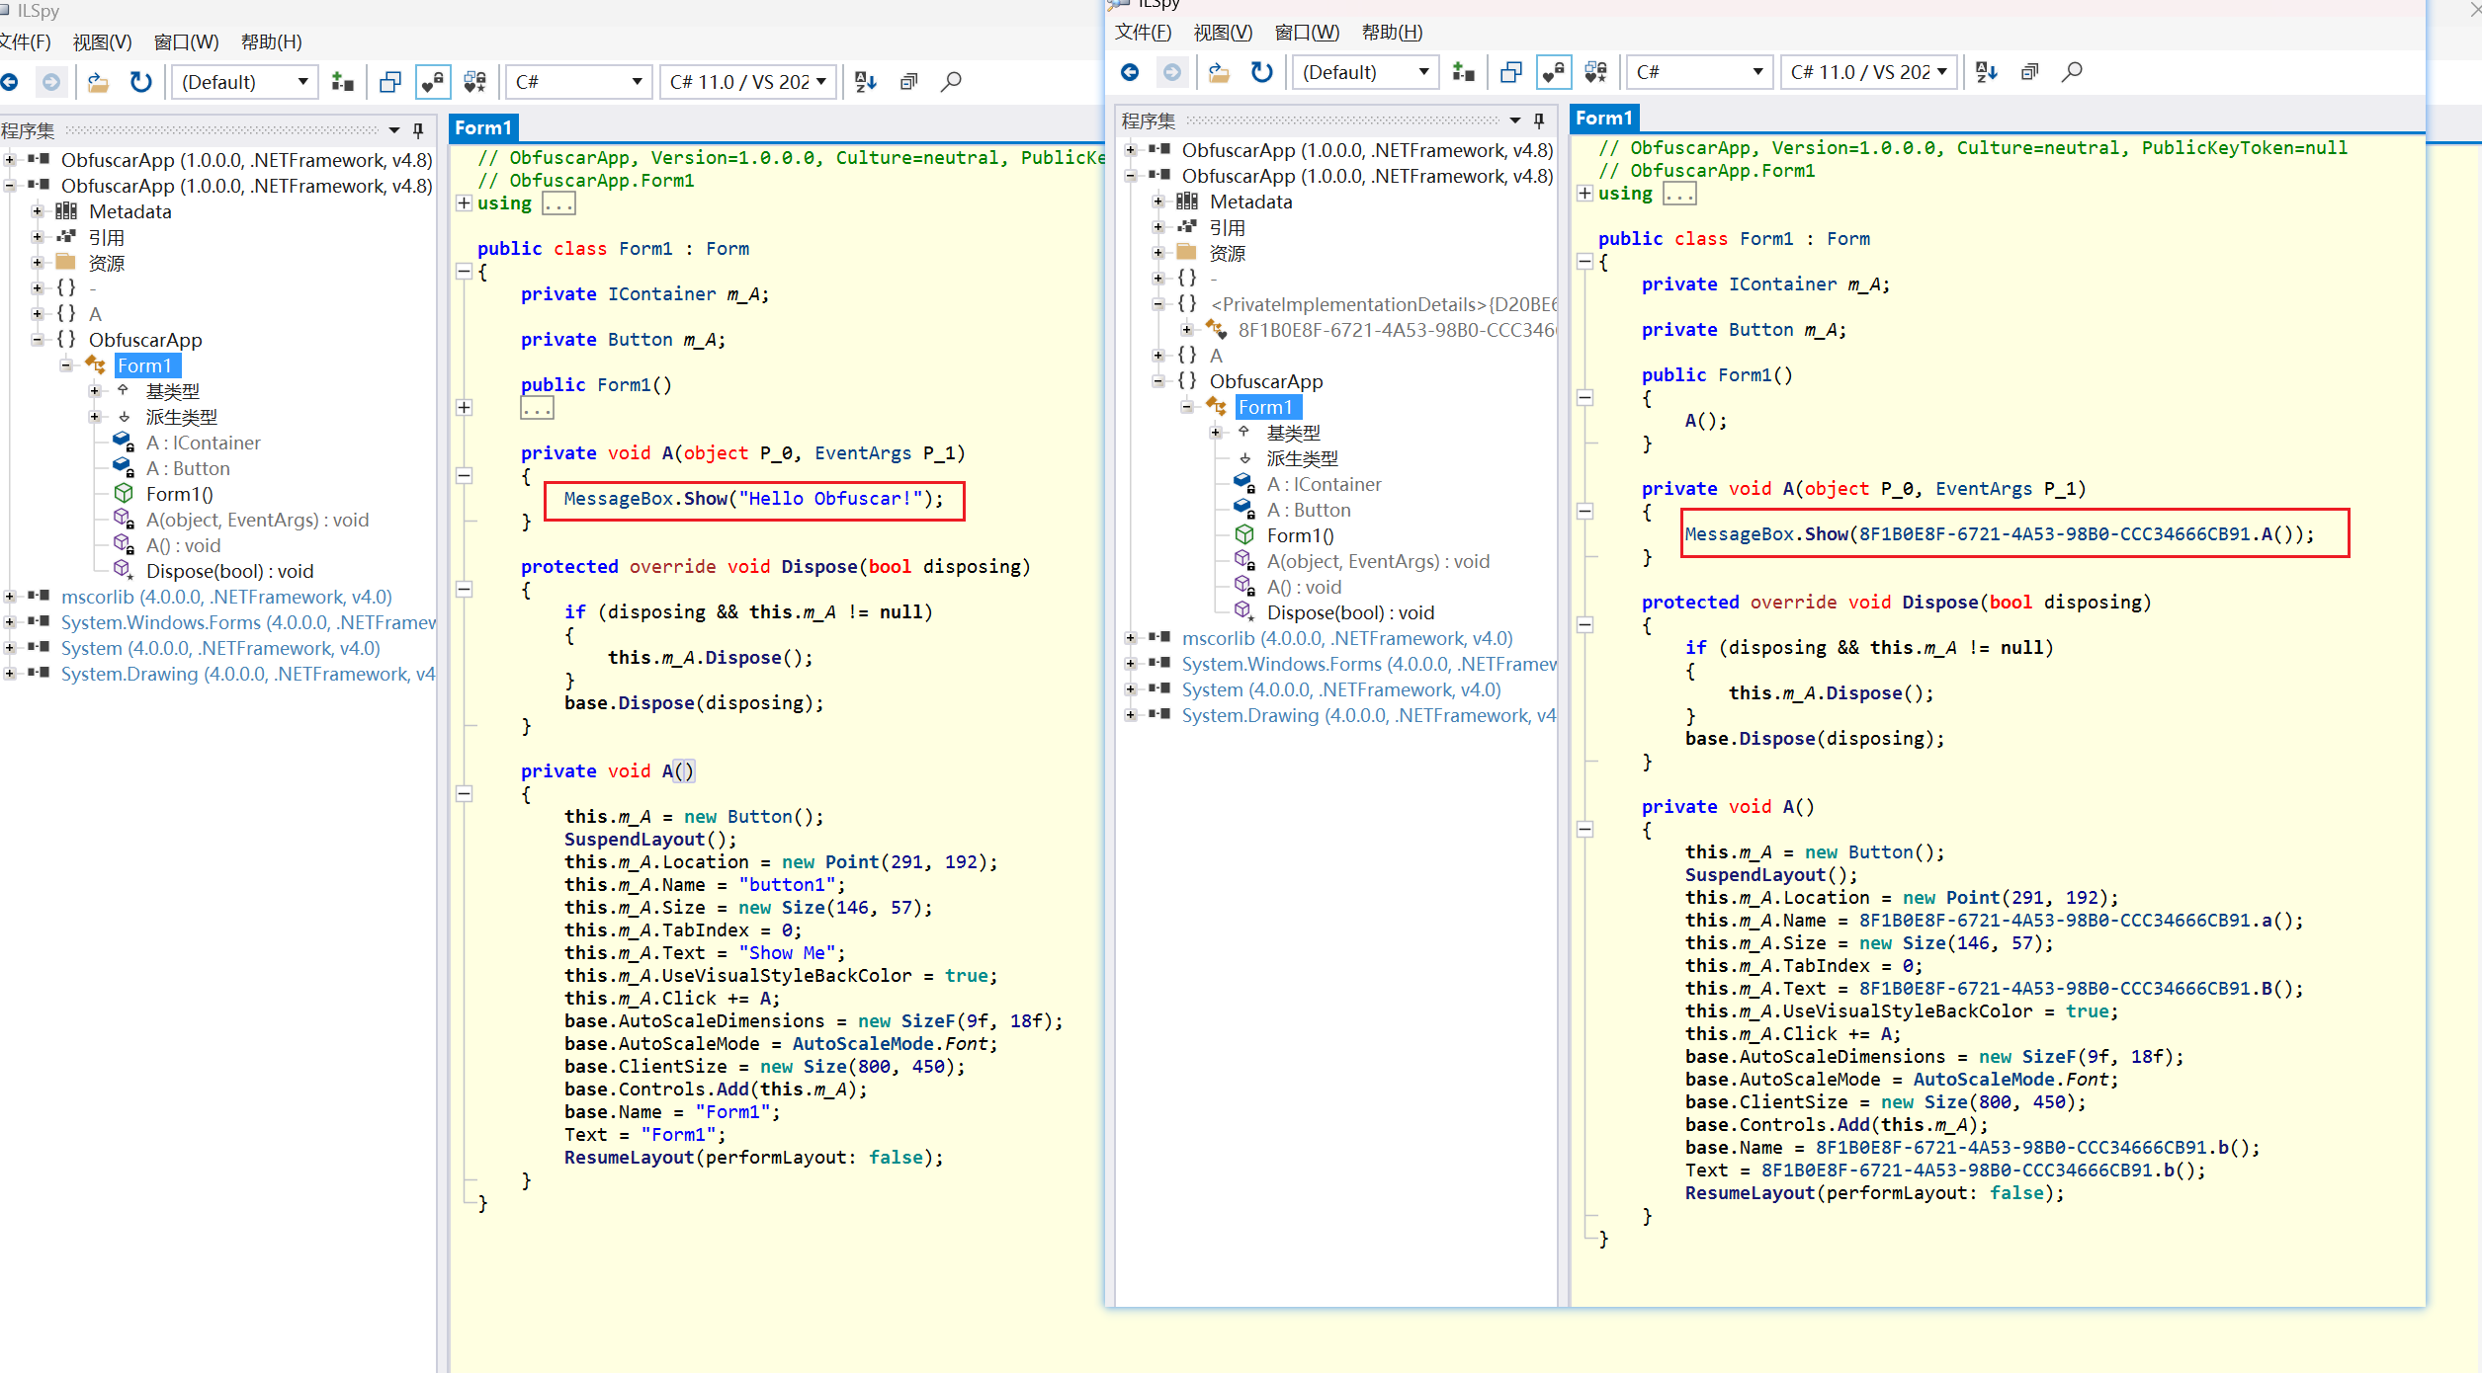Click the Refresh icon in left window toolbar
This screenshot has height=1373, width=2482.
(141, 82)
